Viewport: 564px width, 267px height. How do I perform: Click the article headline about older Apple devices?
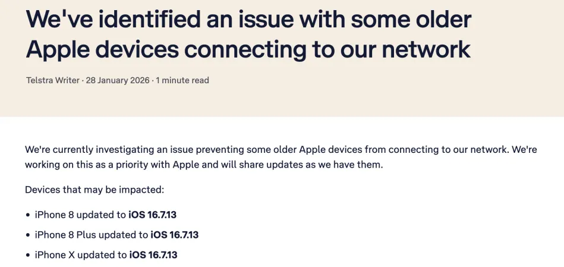[x=248, y=34]
